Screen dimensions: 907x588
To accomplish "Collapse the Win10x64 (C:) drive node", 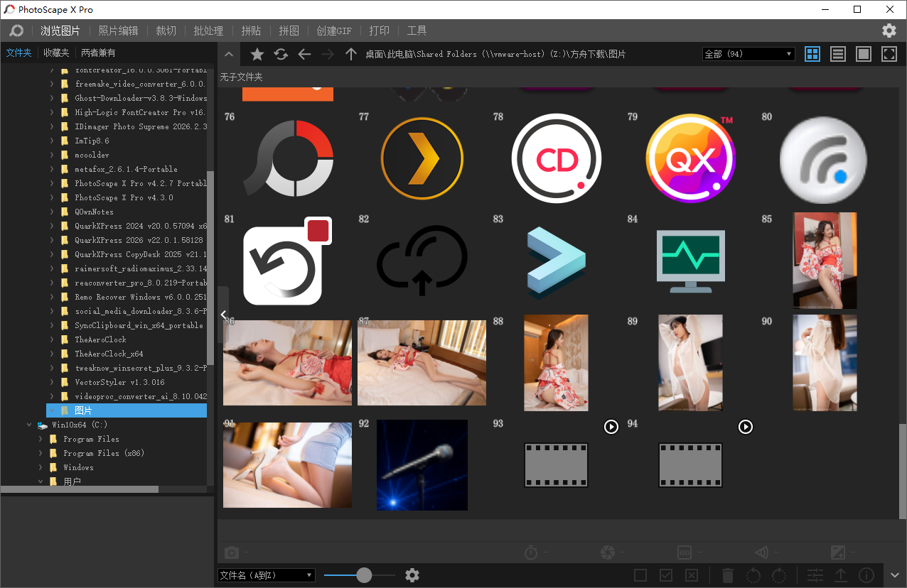I will pos(29,425).
